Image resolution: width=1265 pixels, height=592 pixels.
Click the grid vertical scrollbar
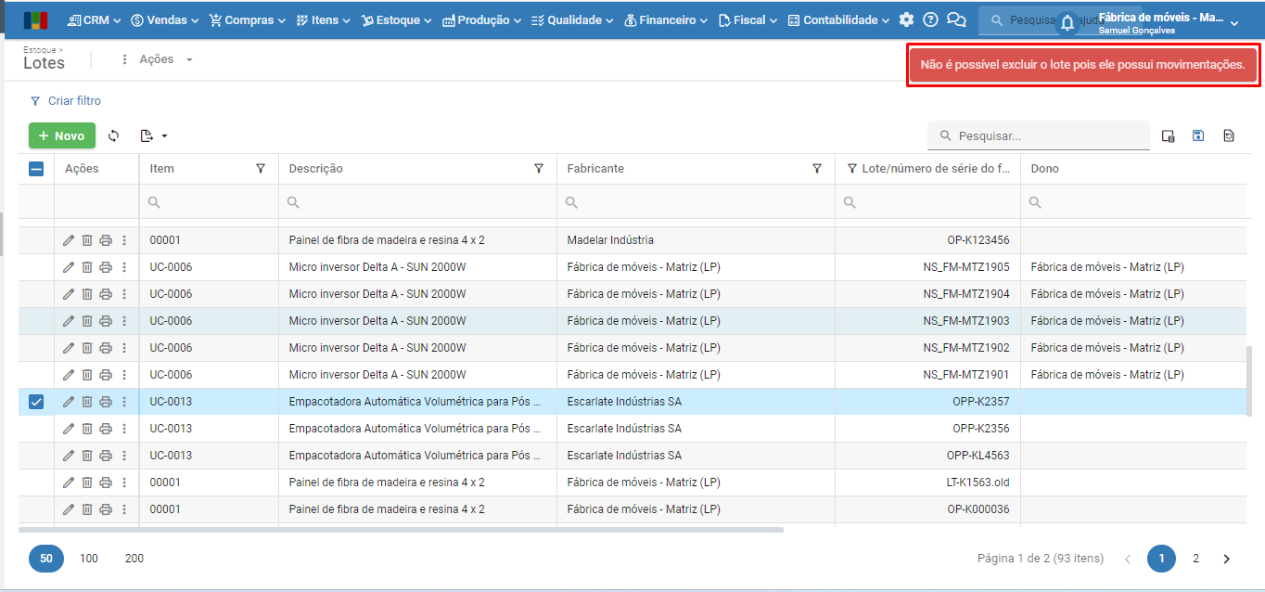pos(1249,380)
